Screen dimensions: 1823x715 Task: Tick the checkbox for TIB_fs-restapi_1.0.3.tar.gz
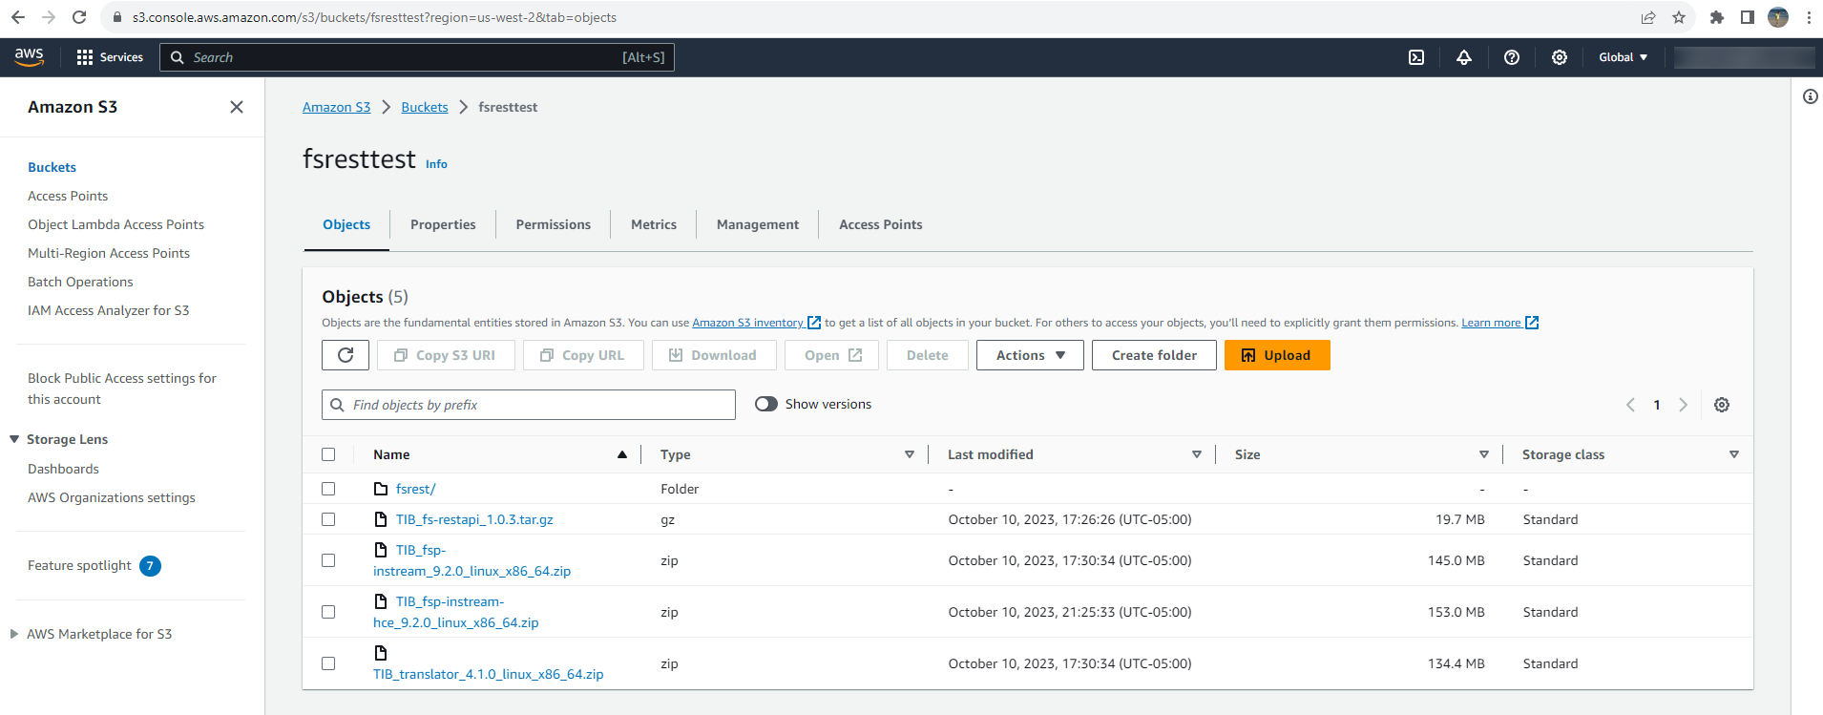pos(328,519)
